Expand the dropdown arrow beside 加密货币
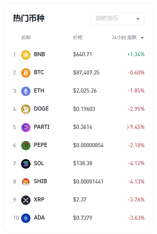Image resolution: width=157 pixels, height=234 pixels. pos(138,19)
